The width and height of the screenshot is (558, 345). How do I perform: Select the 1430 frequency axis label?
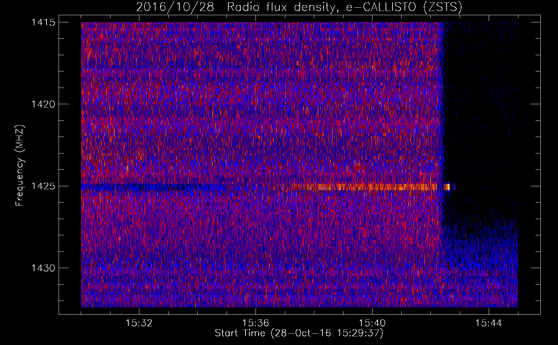43,268
